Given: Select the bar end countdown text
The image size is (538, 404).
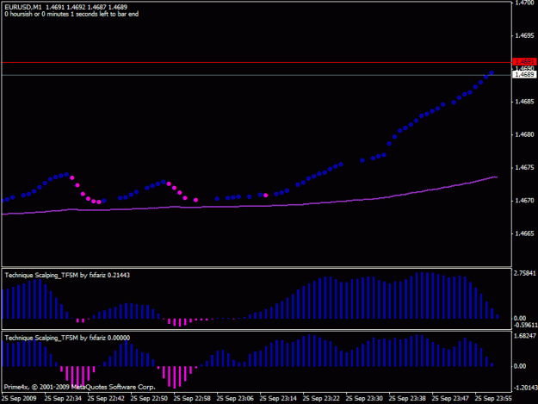Looking at the screenshot, I should click(71, 14).
